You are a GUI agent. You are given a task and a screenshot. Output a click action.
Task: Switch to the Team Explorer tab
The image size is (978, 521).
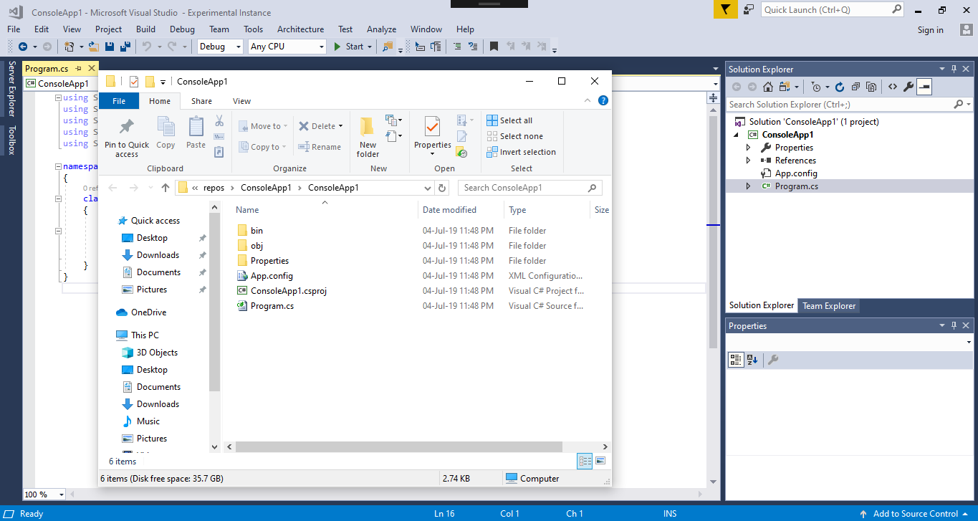click(x=829, y=306)
